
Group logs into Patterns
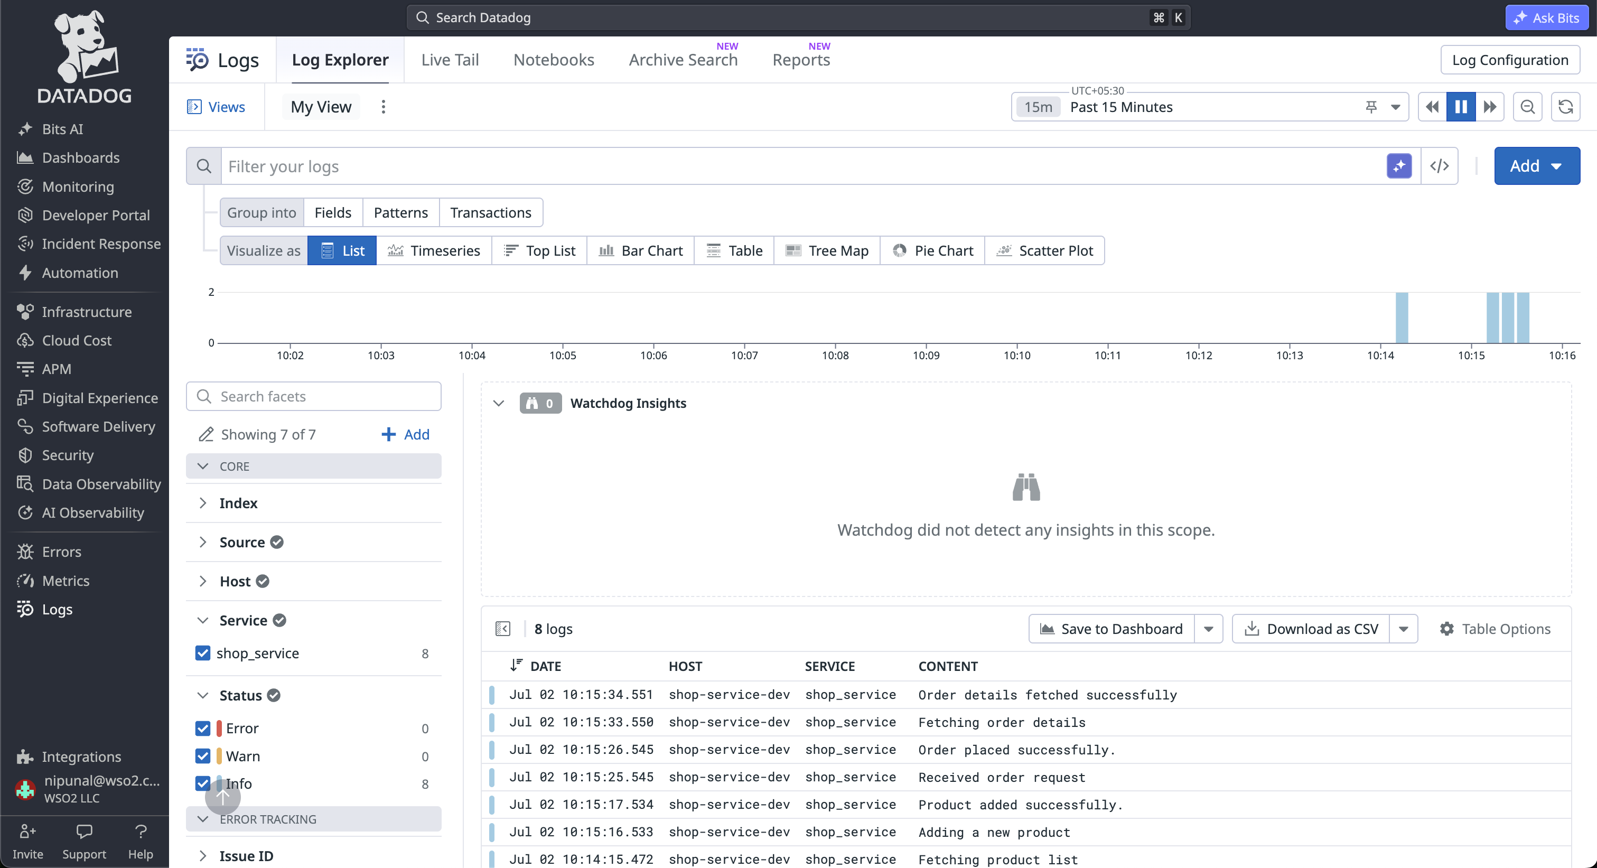click(400, 213)
